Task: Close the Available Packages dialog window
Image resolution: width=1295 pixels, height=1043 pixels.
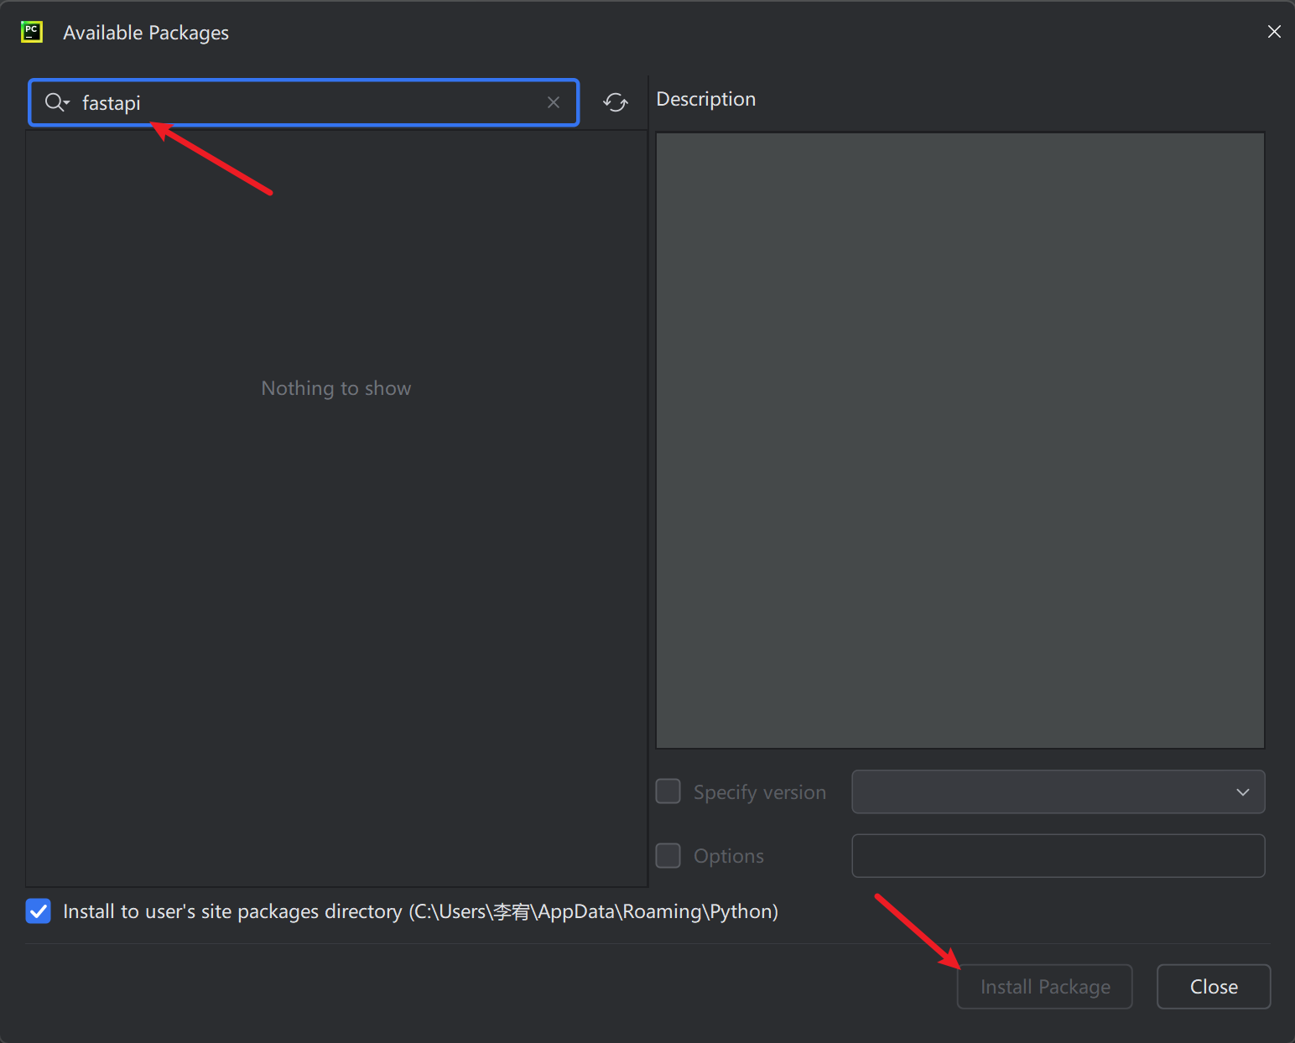Action: coord(1274,32)
